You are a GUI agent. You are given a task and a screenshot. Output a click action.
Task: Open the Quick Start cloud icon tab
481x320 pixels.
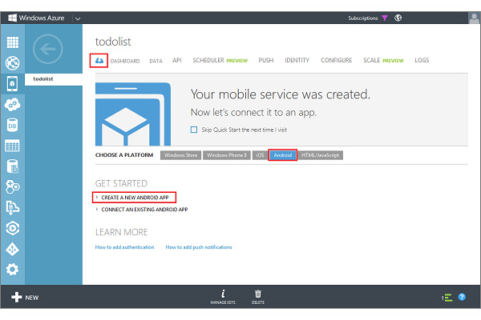pos(99,60)
